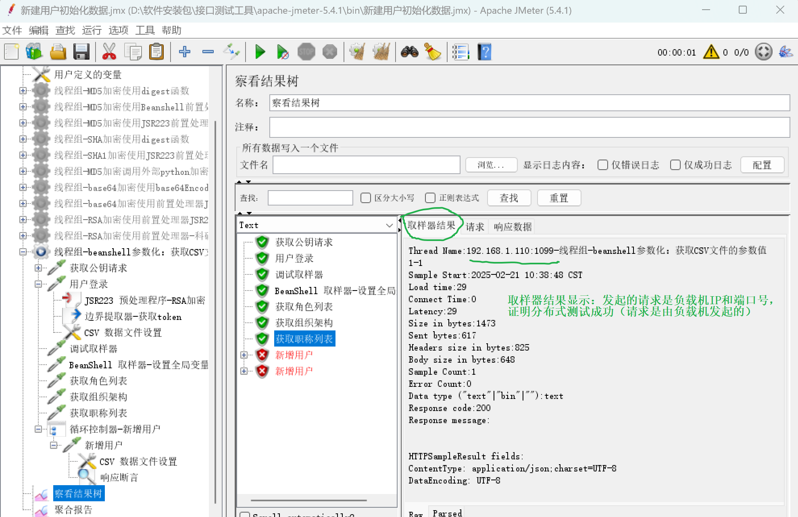
Task: Switch to the 响应数据 tab
Action: click(513, 227)
